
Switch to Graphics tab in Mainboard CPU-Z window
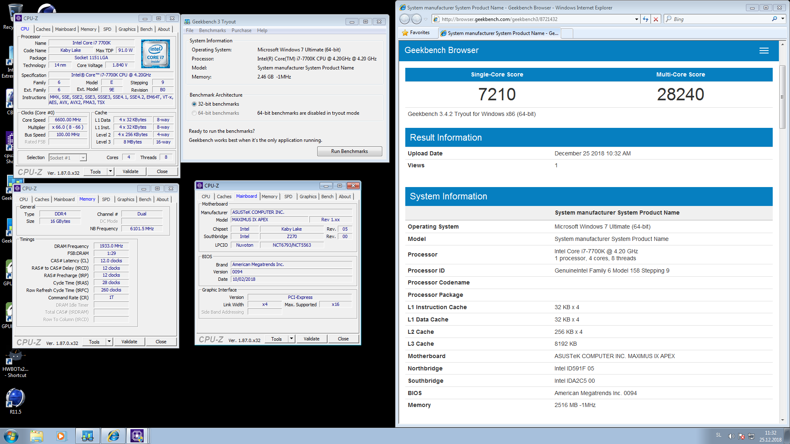[x=308, y=197]
